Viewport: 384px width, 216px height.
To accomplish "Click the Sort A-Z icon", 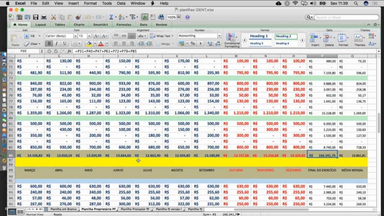I will (121, 17).
